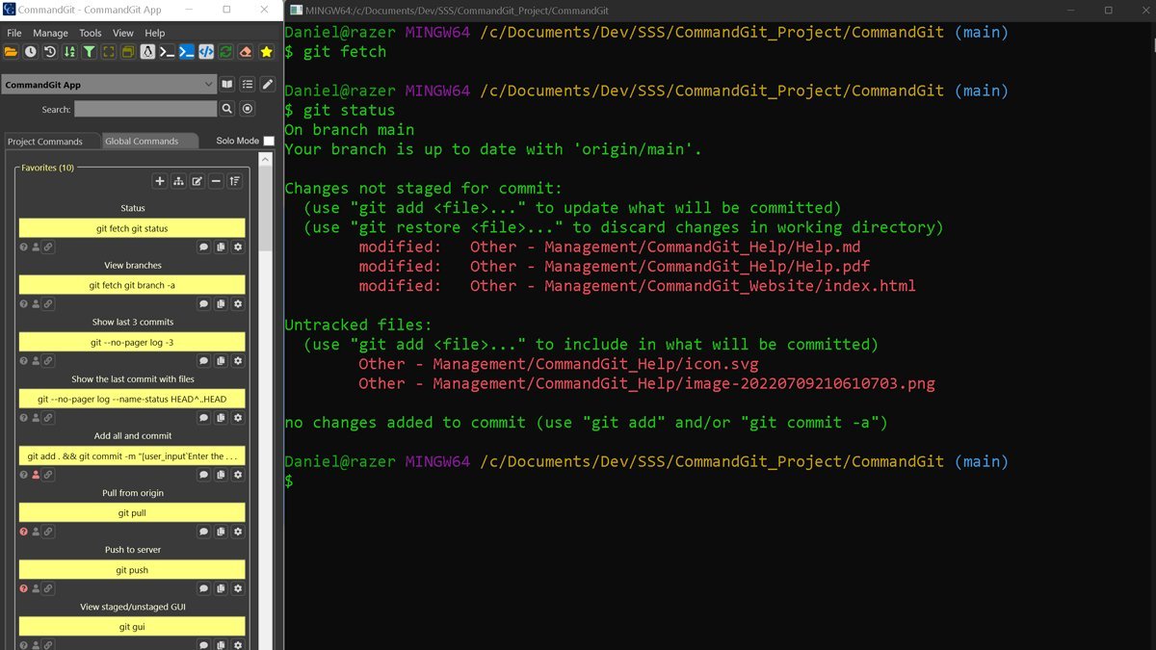Toggle the comment bubble on the Status command
The width and height of the screenshot is (1156, 650).
[x=203, y=247]
